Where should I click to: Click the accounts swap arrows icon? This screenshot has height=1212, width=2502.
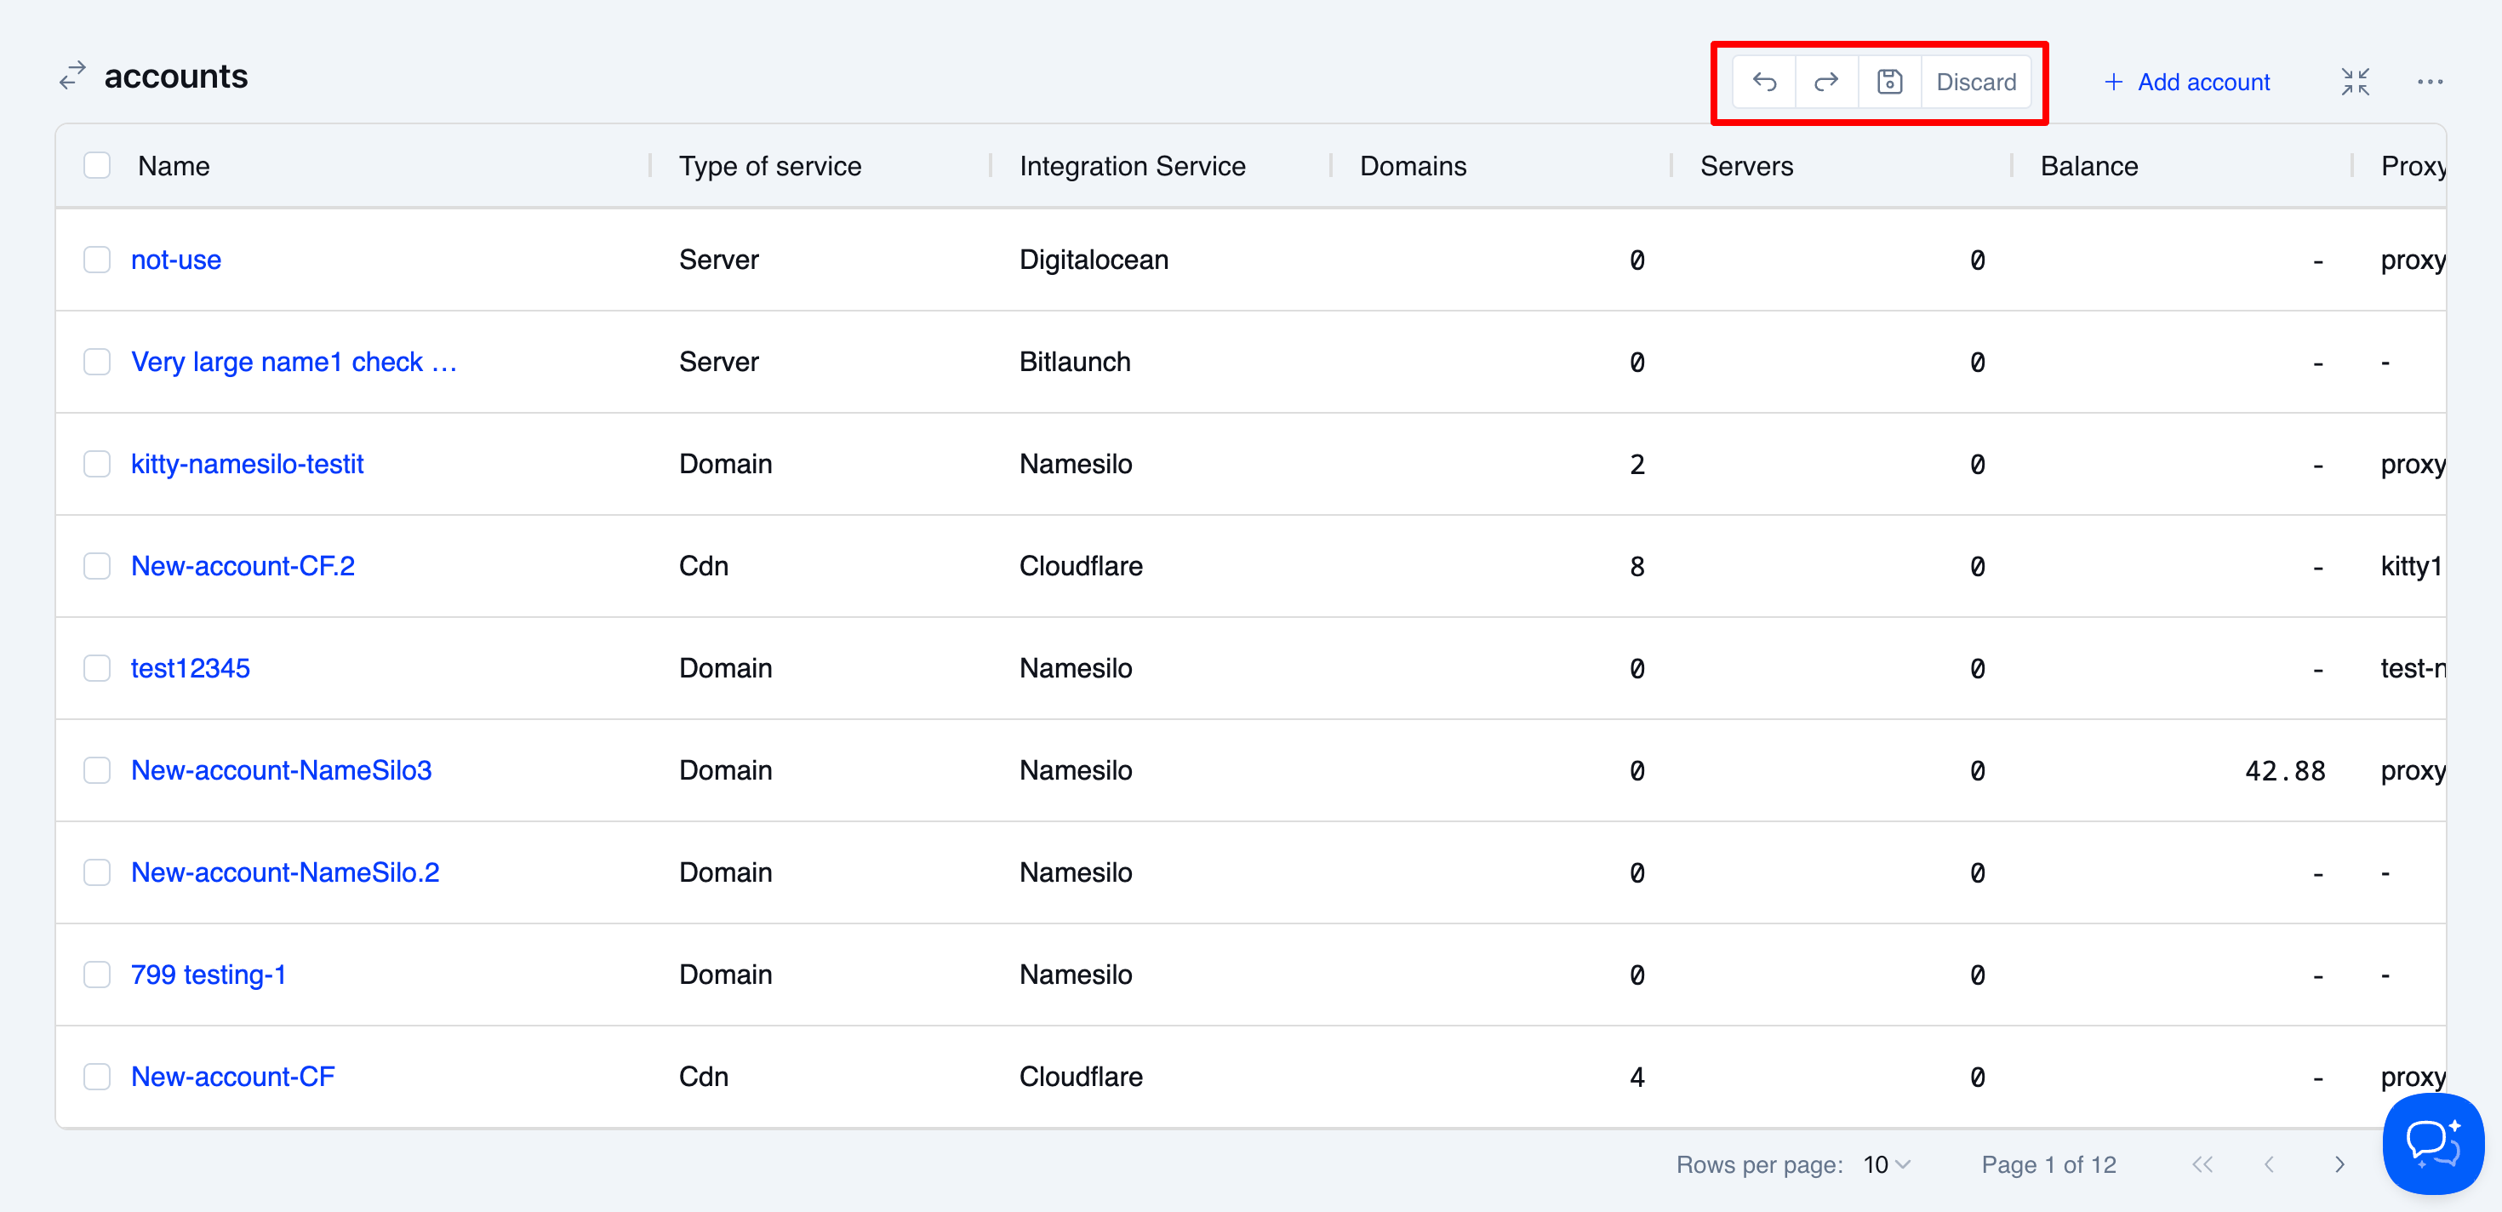click(73, 76)
